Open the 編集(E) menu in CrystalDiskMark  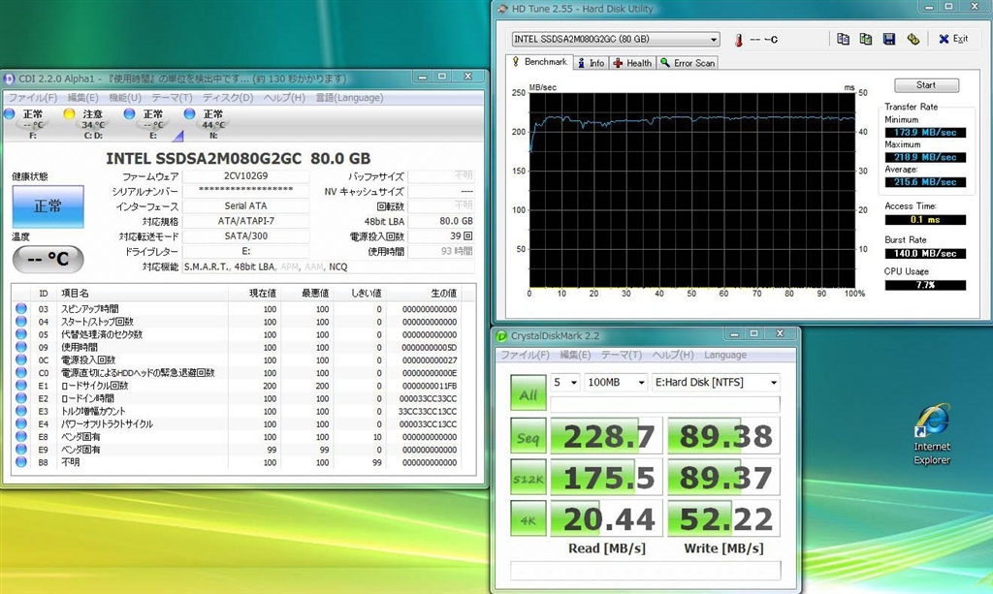pos(575,355)
